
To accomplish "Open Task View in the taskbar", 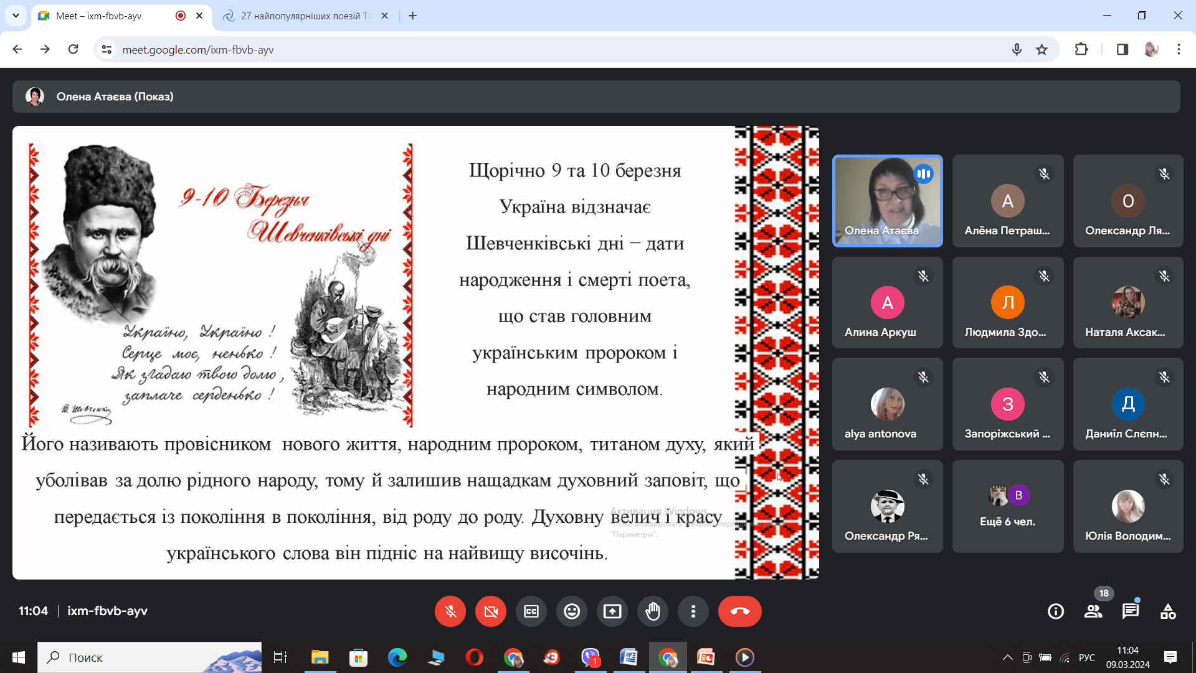I will 280,657.
